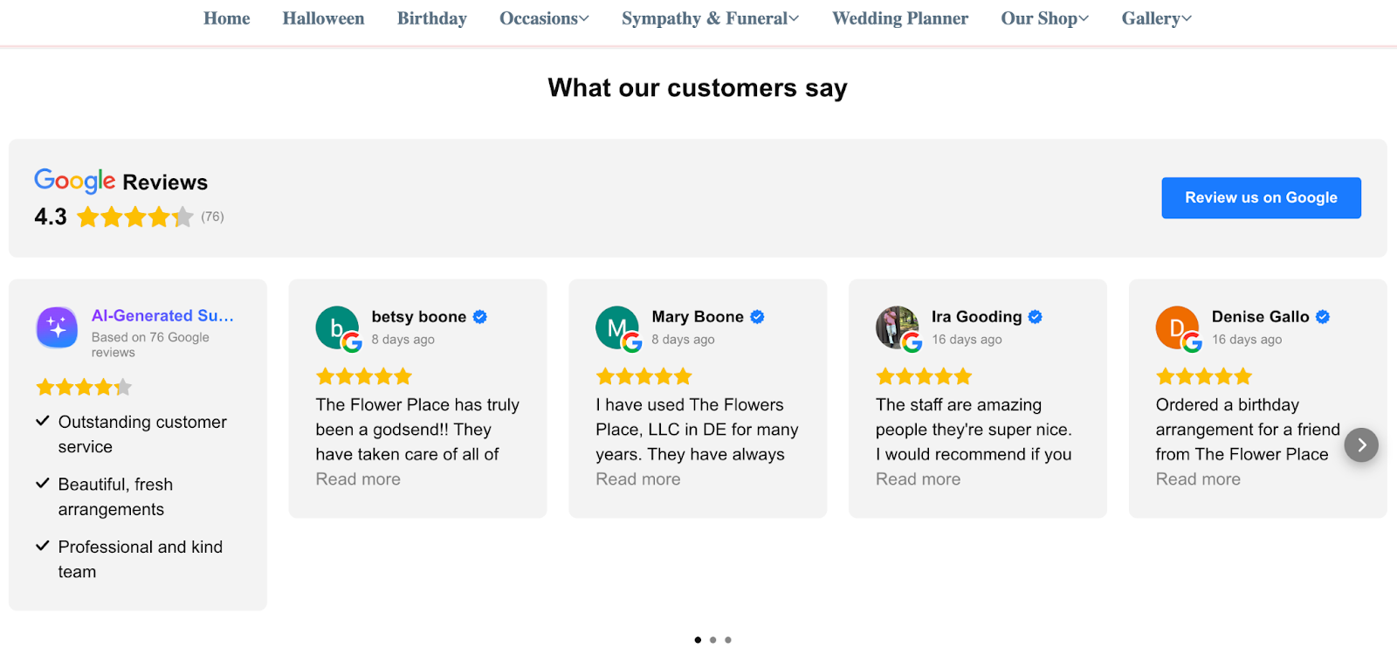Select the first carousel pagination dot

pyautogui.click(x=698, y=640)
